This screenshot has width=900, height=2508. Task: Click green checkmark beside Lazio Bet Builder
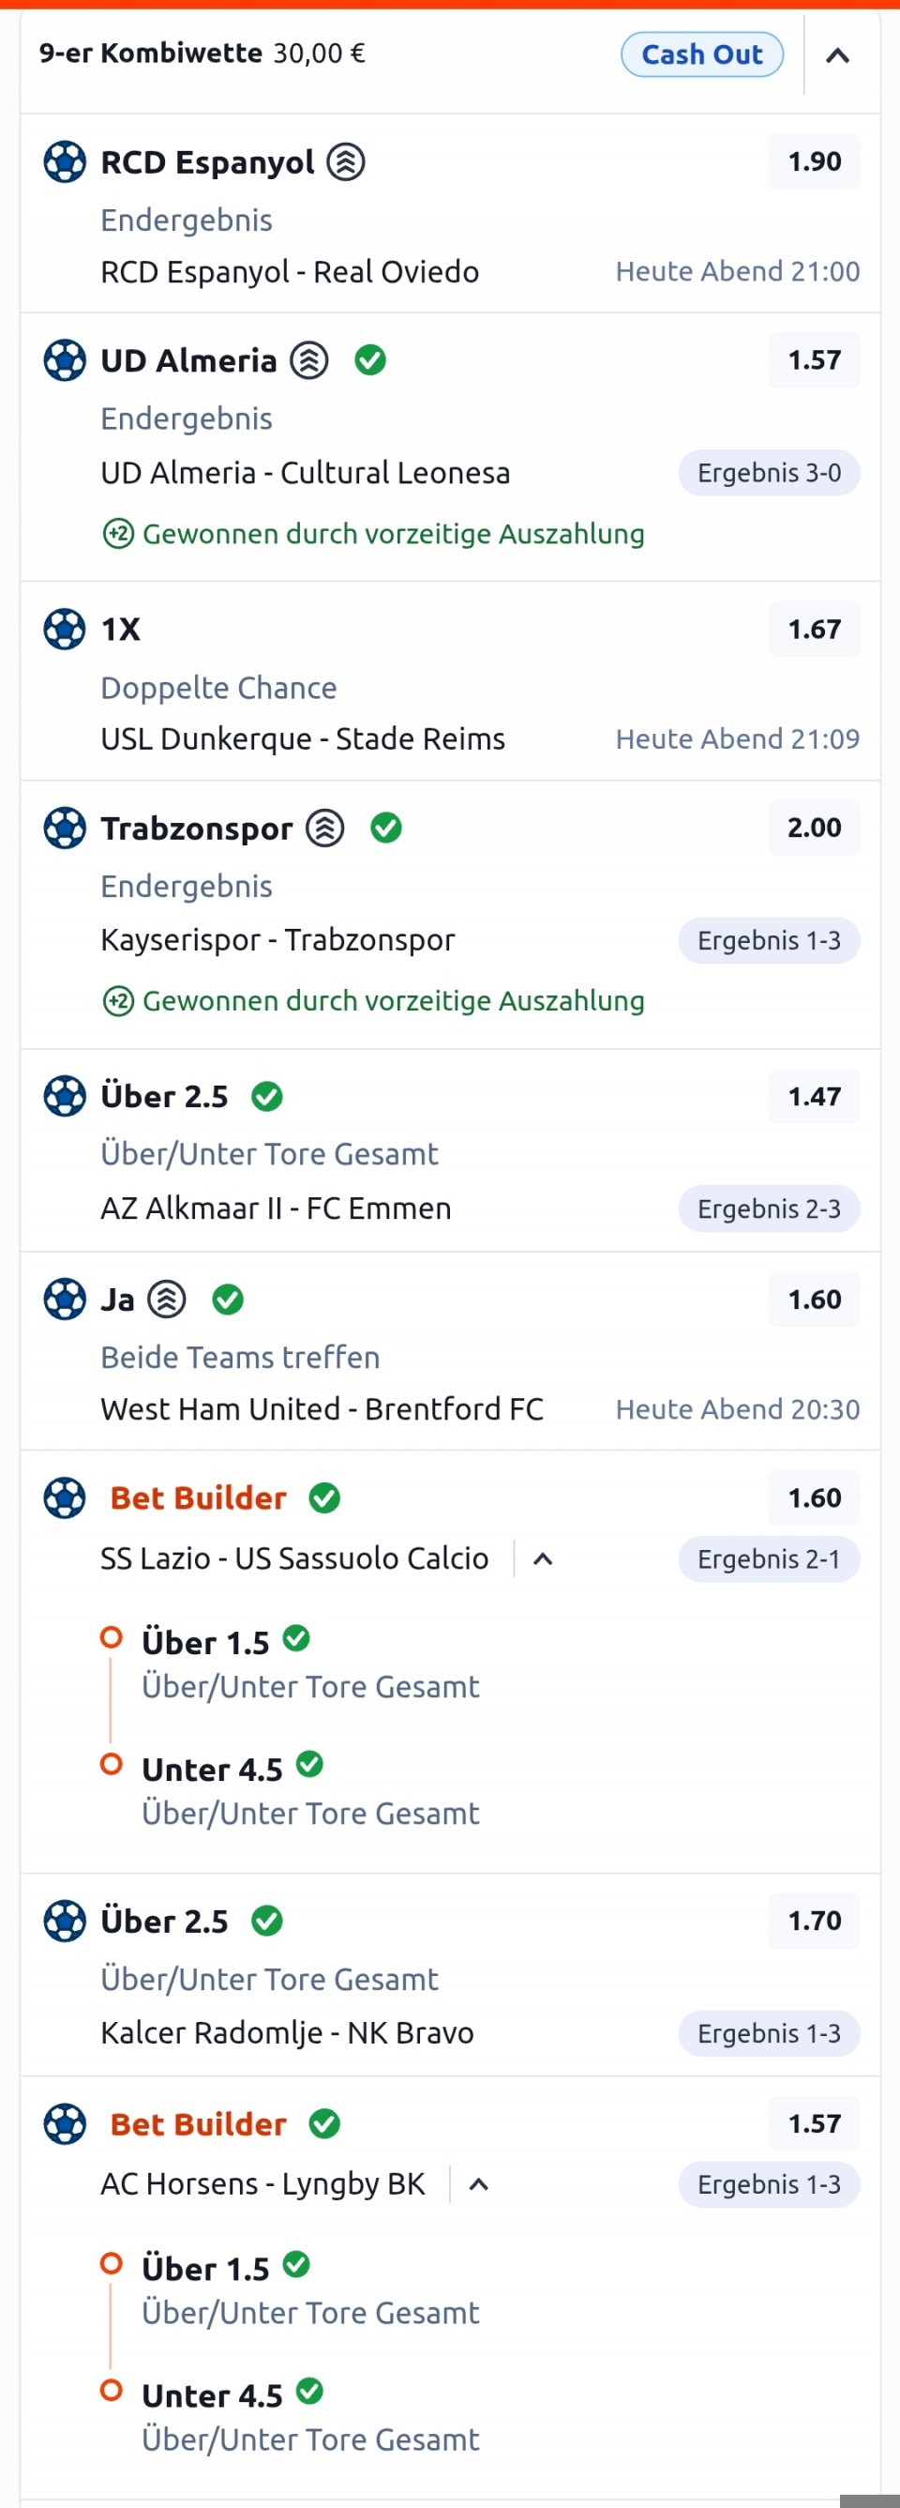[324, 1497]
